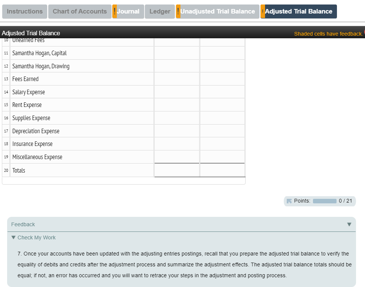Select the 'Samantha Hogan, Drawing' account label
The width and height of the screenshot is (365, 287).
click(41, 66)
